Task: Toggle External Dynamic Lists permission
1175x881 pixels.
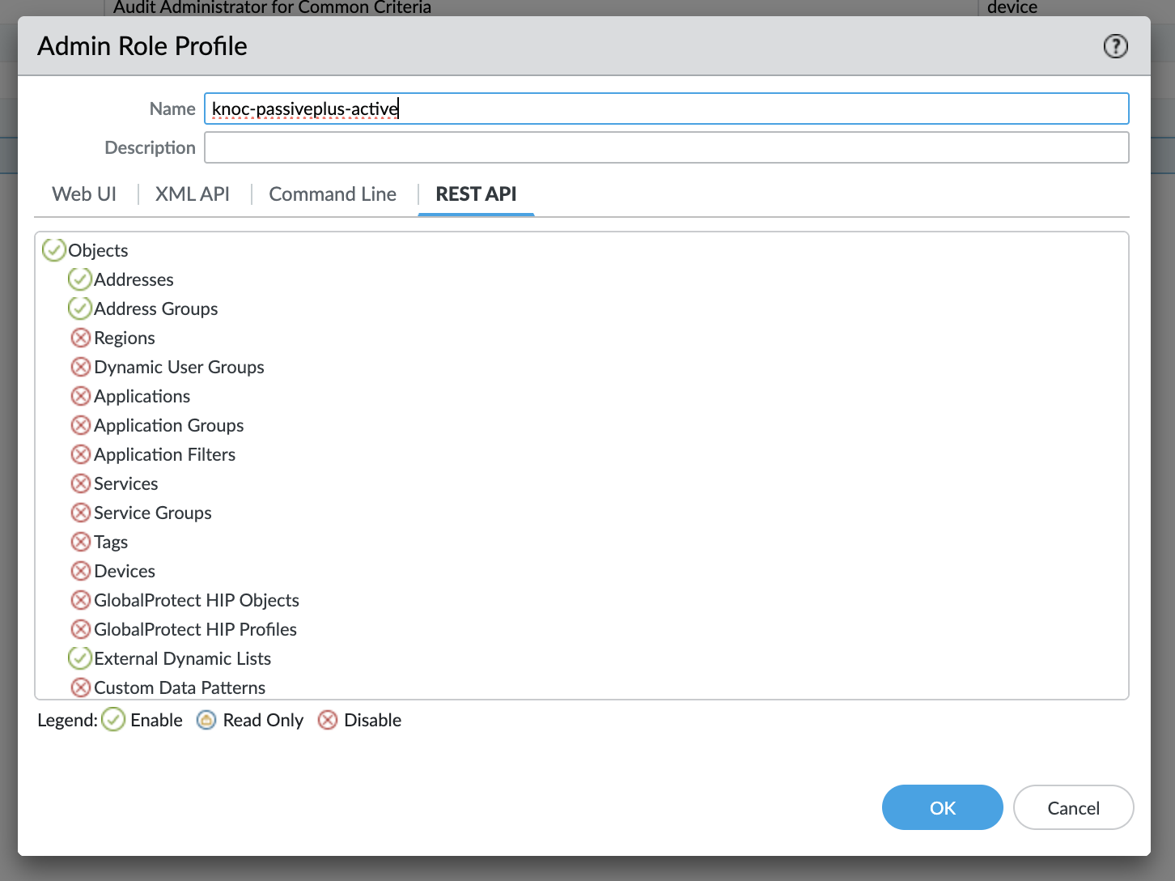Action: tap(80, 658)
